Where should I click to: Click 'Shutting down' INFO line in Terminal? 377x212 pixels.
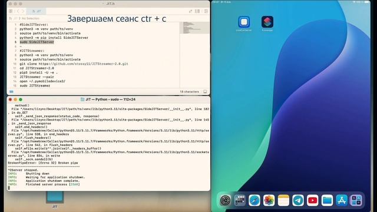tap(29, 174)
